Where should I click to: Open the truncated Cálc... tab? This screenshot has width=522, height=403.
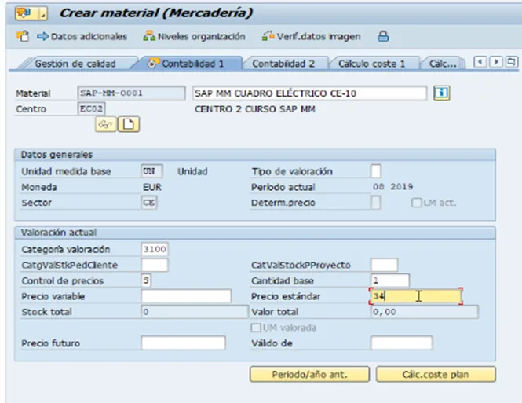coord(443,64)
